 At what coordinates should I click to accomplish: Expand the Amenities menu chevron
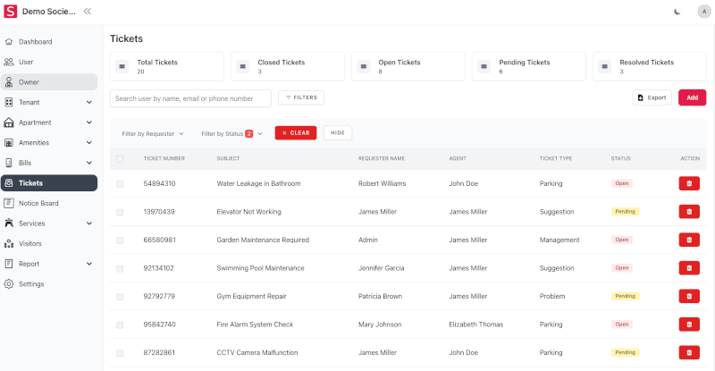pos(89,142)
